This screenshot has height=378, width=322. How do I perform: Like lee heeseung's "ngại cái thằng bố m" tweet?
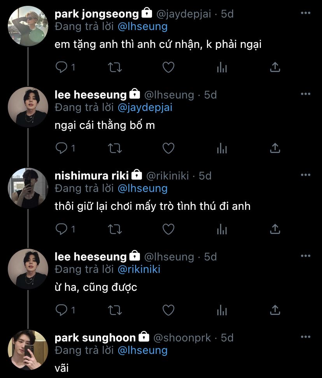click(168, 148)
